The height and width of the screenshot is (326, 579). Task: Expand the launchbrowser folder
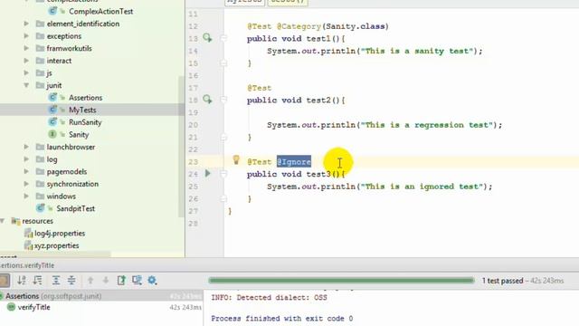(x=26, y=147)
